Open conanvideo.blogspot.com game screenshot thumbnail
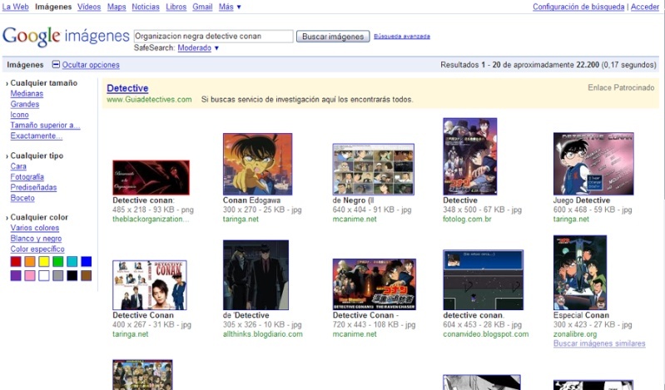This screenshot has width=665, height=390. point(483,279)
